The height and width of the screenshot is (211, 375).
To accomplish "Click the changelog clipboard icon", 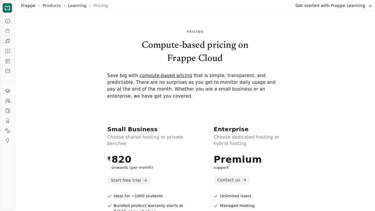I will pos(7,61).
